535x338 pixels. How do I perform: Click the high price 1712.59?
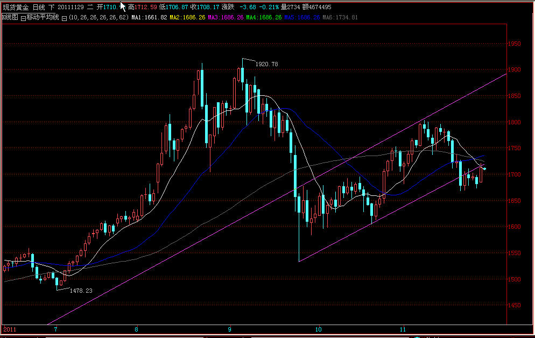click(x=146, y=7)
